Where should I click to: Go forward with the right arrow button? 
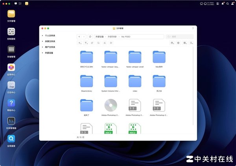click(x=84, y=37)
